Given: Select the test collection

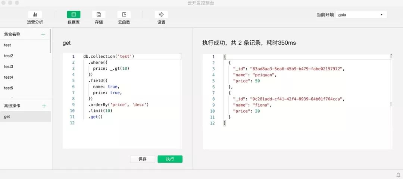Looking at the screenshot, I should click(25, 45).
